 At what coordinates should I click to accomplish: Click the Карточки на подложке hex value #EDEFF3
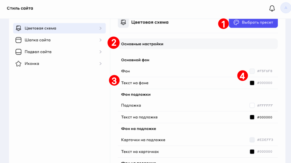(265, 140)
